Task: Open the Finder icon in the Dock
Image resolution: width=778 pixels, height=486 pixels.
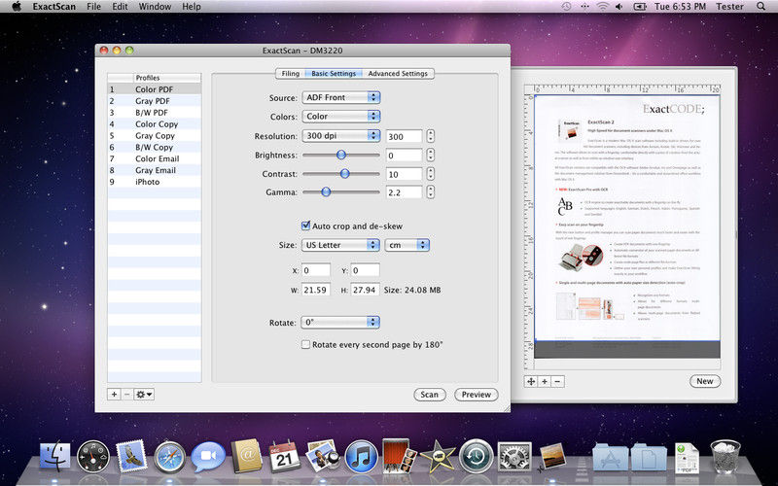Action: [55, 456]
